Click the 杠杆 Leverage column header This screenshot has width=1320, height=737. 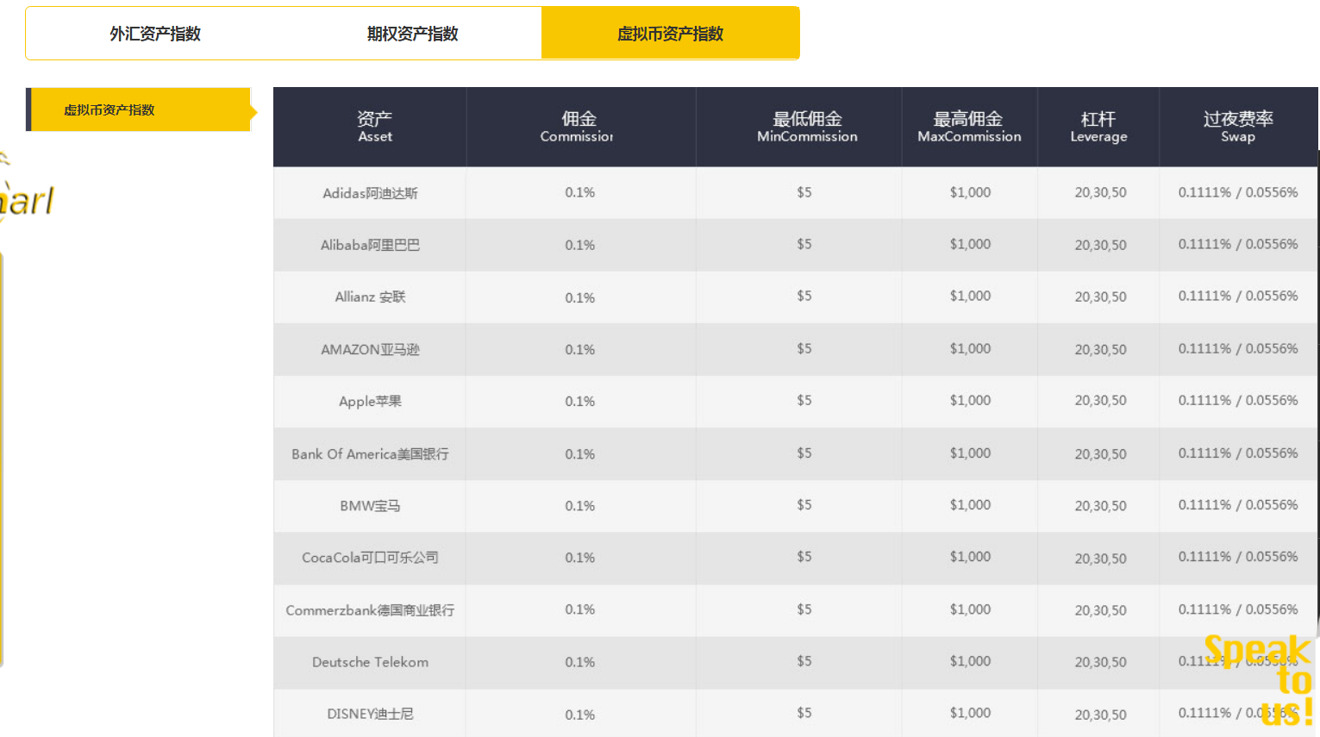tap(1098, 127)
